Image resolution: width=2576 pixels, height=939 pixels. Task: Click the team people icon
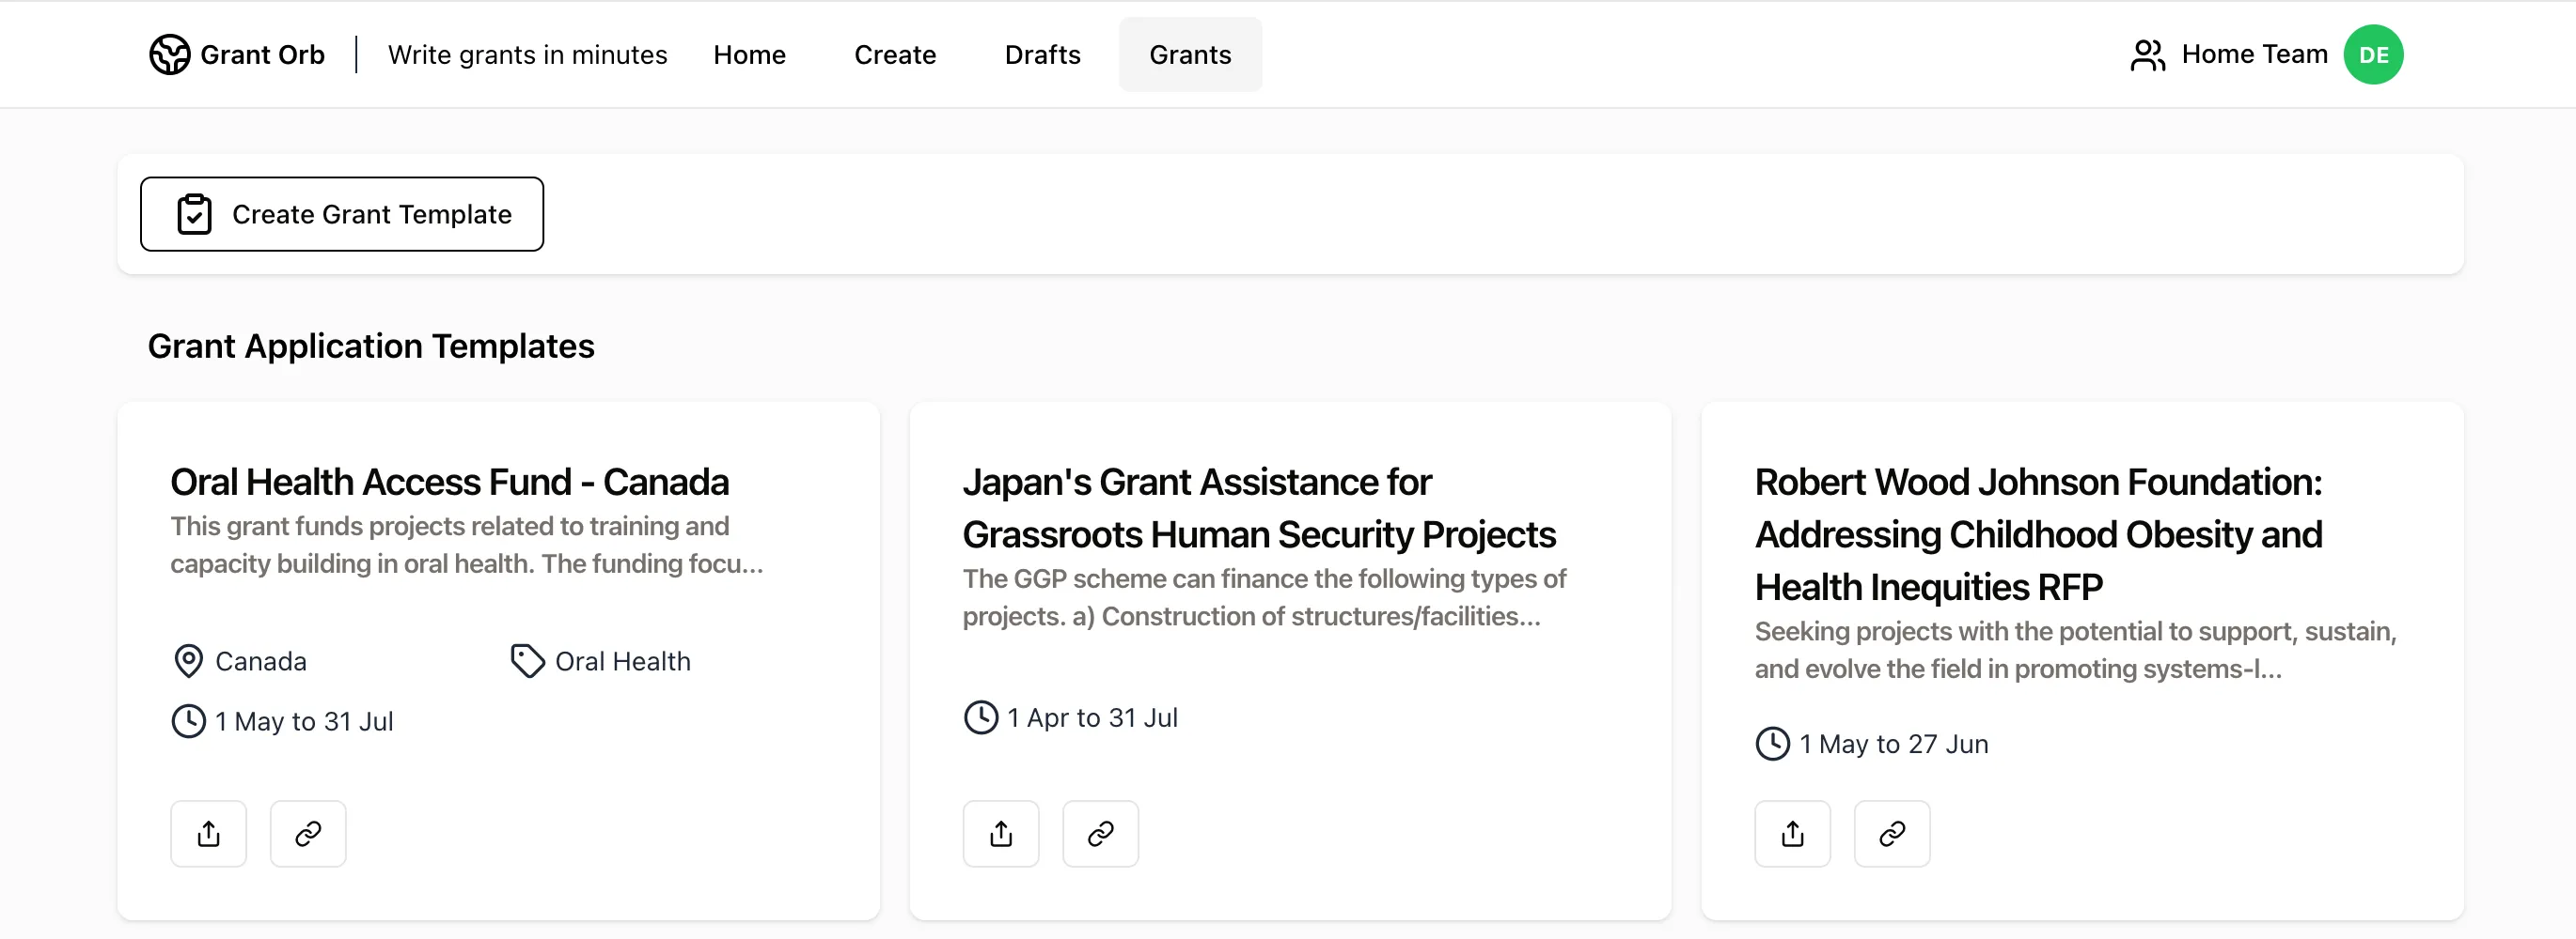pyautogui.click(x=2147, y=55)
